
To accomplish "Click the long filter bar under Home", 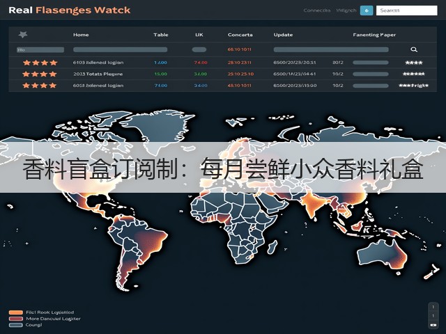I will pos(120,49).
